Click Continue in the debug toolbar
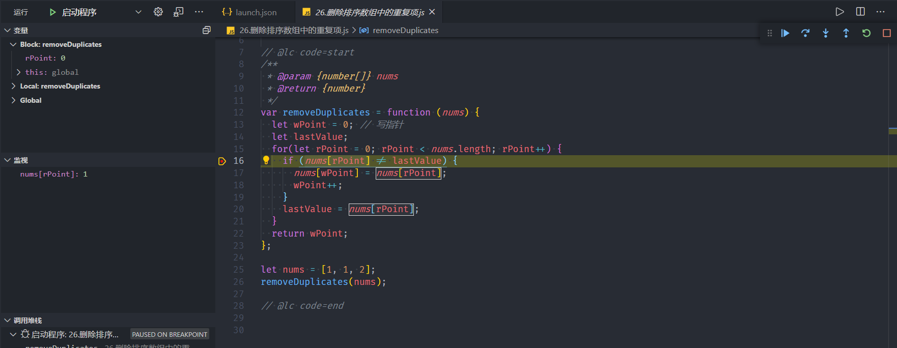 tap(785, 33)
